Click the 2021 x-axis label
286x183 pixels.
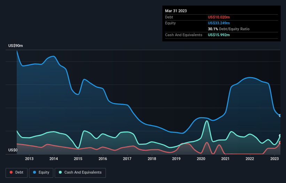pos(225,159)
